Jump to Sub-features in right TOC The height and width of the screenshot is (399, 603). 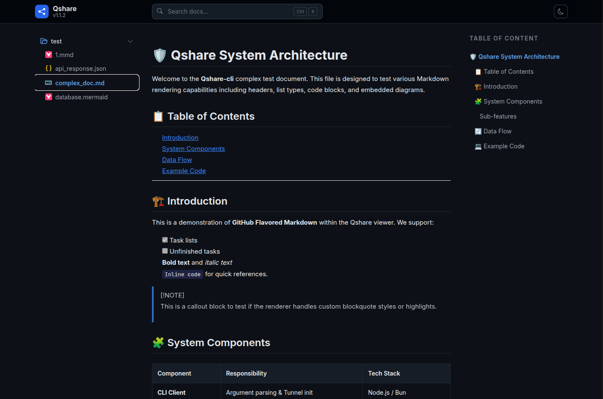498,116
